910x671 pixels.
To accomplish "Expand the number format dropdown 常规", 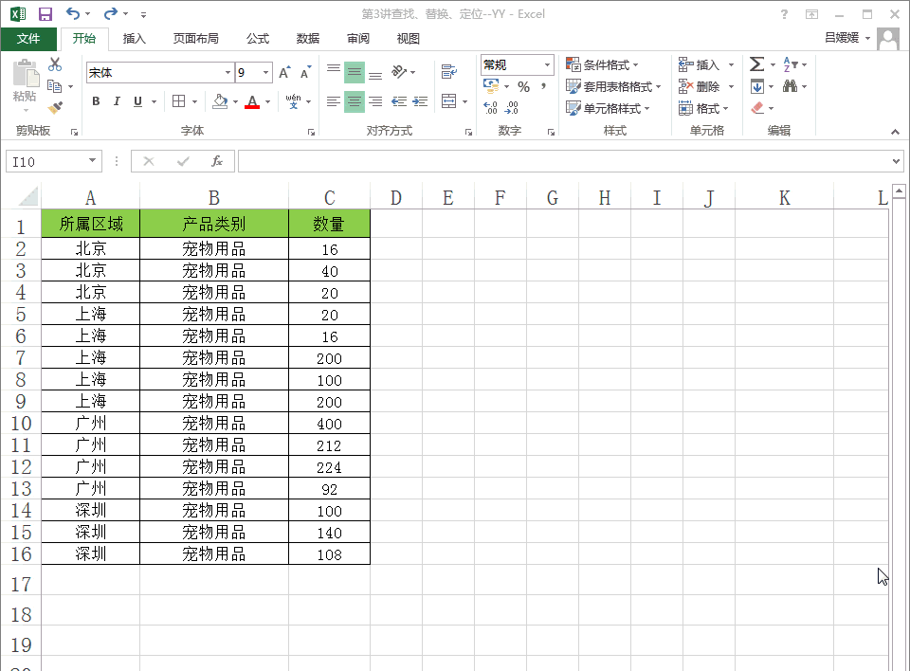I will click(547, 65).
